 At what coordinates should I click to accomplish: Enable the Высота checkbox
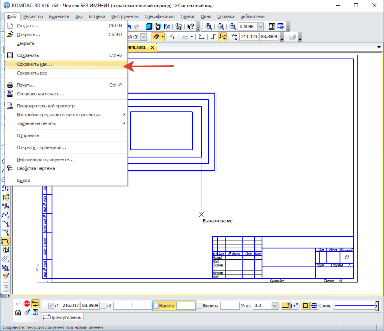[x=156, y=306]
